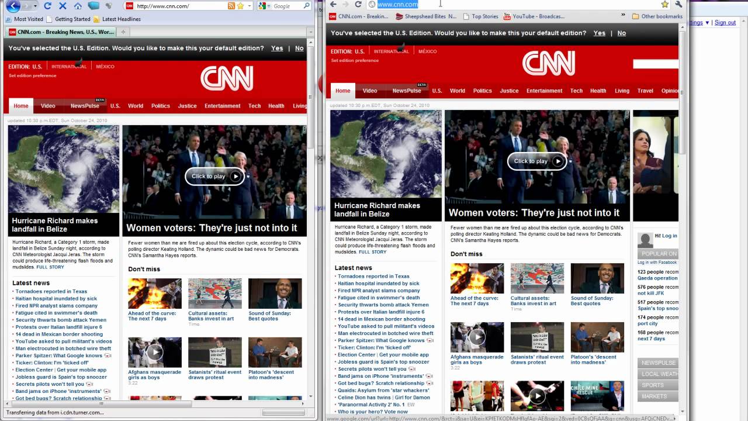Screen dimensions: 748x421
Task: Select México edition in Firefox
Action: (x=105, y=67)
